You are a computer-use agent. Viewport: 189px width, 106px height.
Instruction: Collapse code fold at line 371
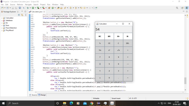click(x=34, y=70)
